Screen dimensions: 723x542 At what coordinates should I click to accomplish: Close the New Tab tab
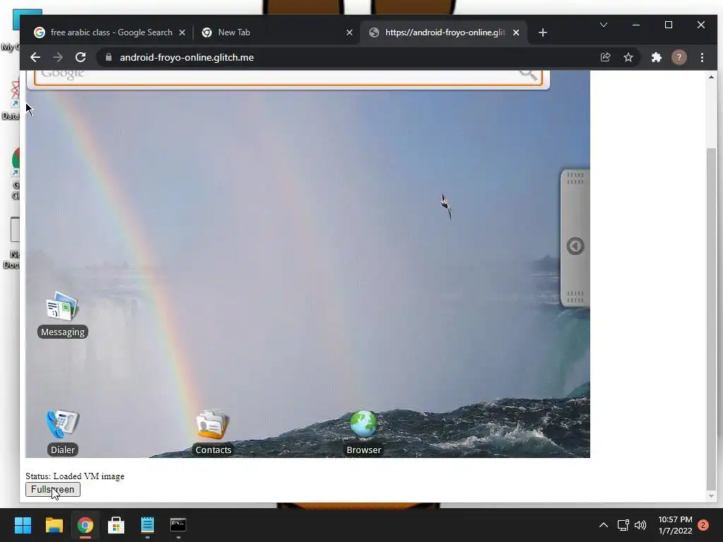[349, 32]
